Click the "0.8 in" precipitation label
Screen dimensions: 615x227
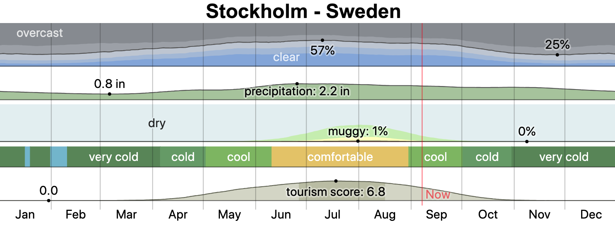(109, 84)
